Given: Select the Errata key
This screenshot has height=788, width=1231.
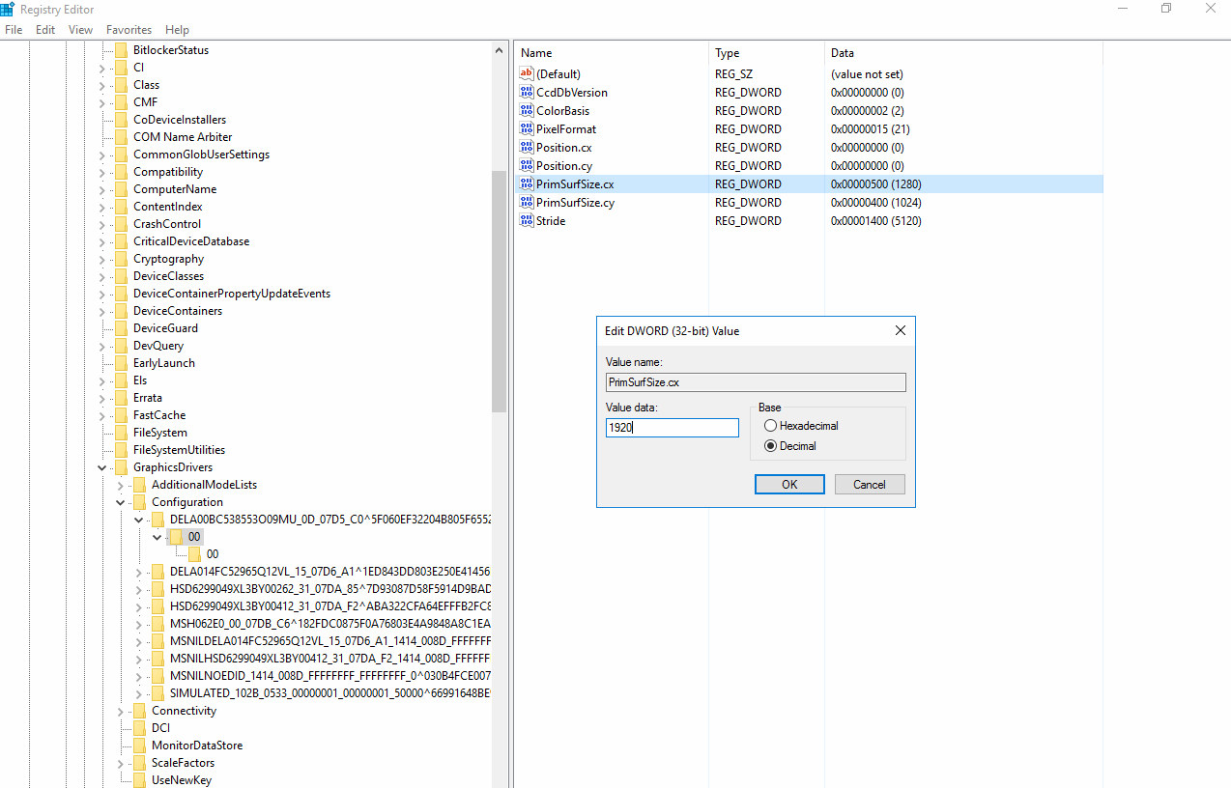Looking at the screenshot, I should click(148, 398).
